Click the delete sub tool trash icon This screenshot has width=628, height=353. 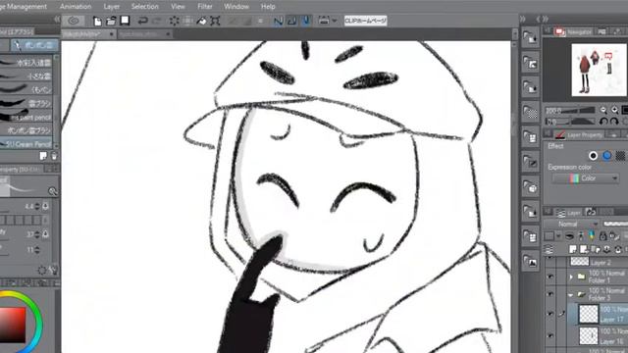pos(54,156)
